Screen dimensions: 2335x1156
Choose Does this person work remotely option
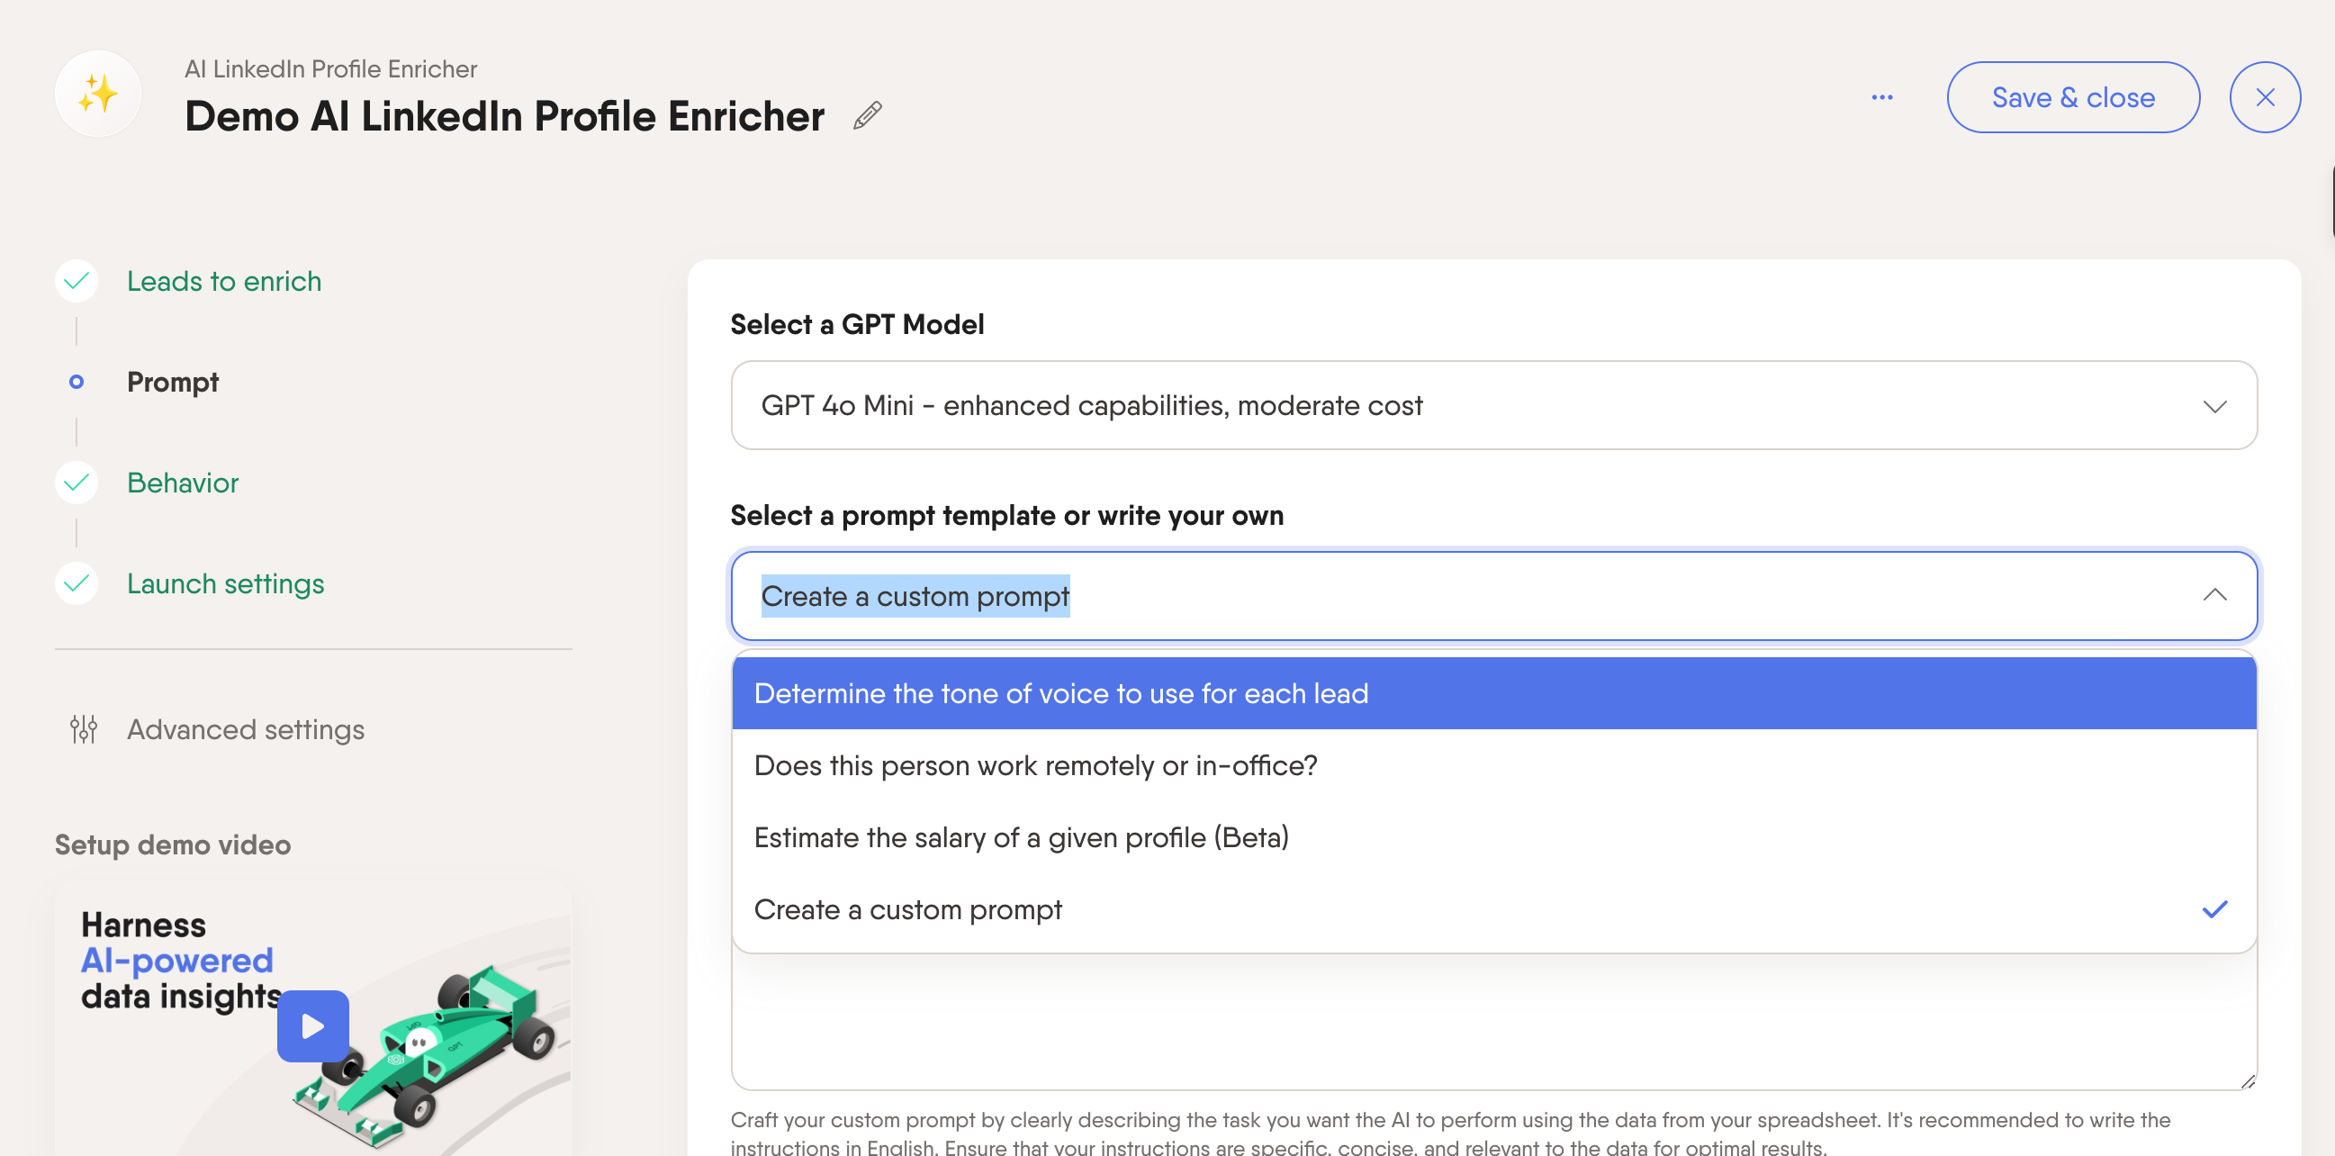(x=1494, y=765)
